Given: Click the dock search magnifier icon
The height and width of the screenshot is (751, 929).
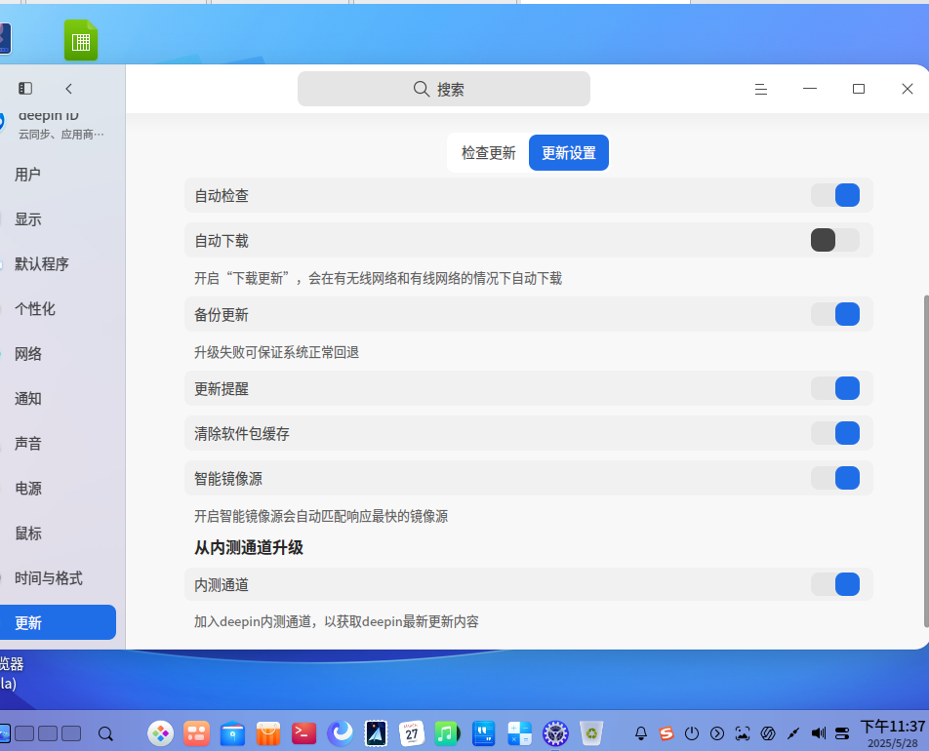Looking at the screenshot, I should coord(105,733).
